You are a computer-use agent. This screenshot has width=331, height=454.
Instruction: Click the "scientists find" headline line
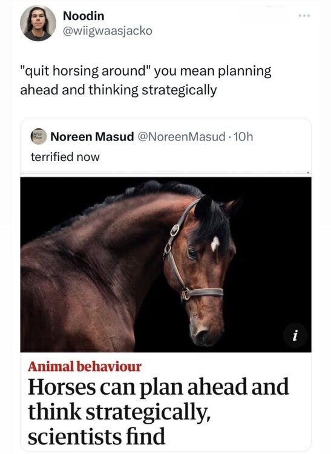point(96,436)
